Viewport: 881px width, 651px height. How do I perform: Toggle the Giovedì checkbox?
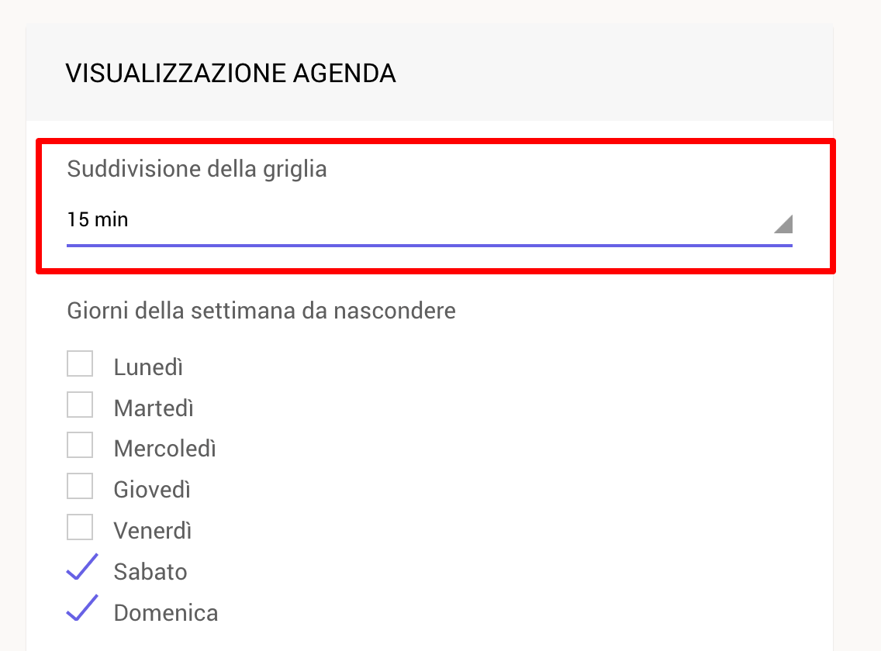[x=80, y=487]
